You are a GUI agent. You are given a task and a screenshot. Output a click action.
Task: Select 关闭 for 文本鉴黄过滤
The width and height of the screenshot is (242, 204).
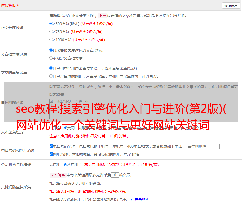click(x=66, y=128)
